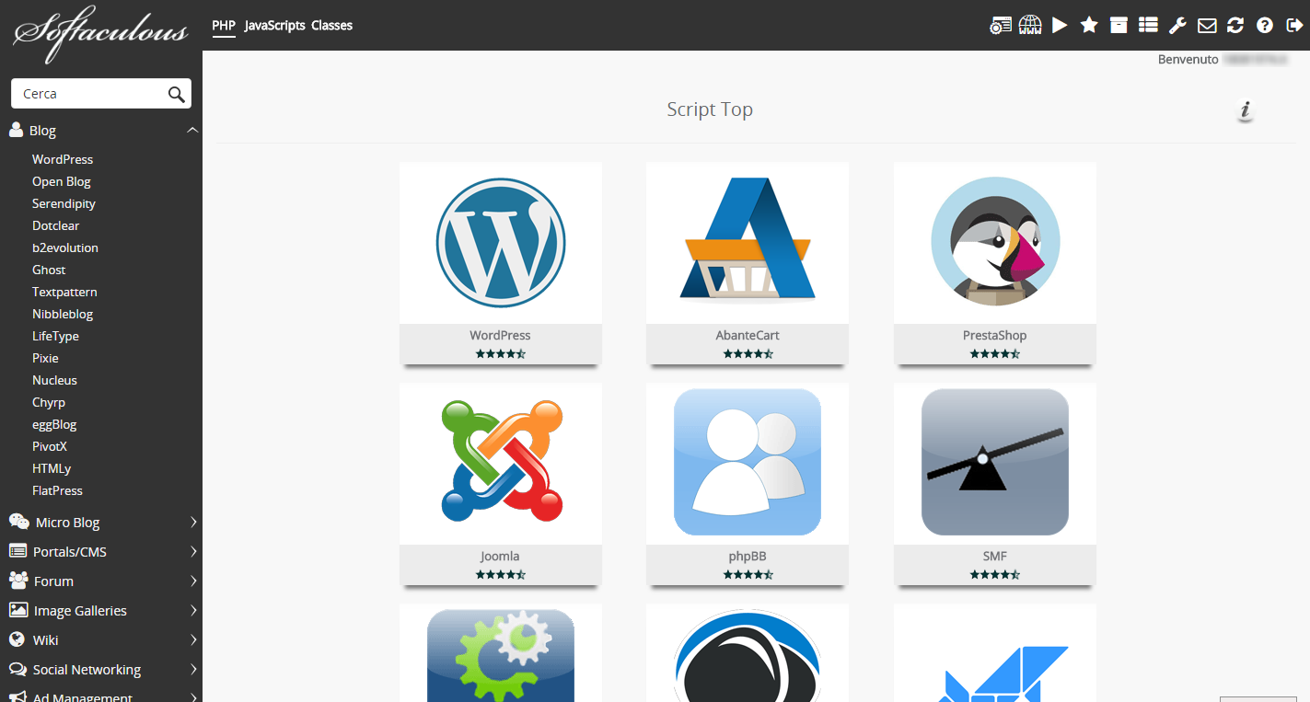The image size is (1310, 702).
Task: Select eggBlog in sidebar
Action: 54,424
